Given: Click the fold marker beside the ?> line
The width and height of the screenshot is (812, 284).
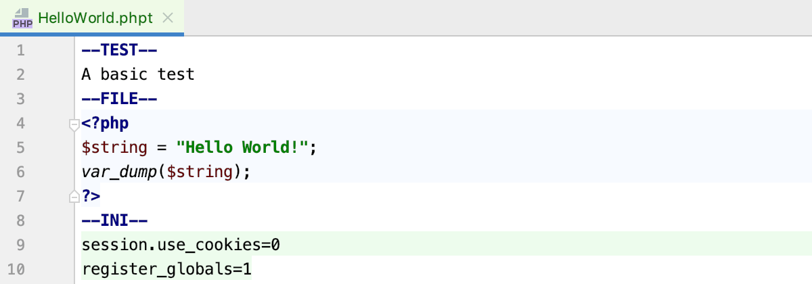Looking at the screenshot, I should 74,197.
